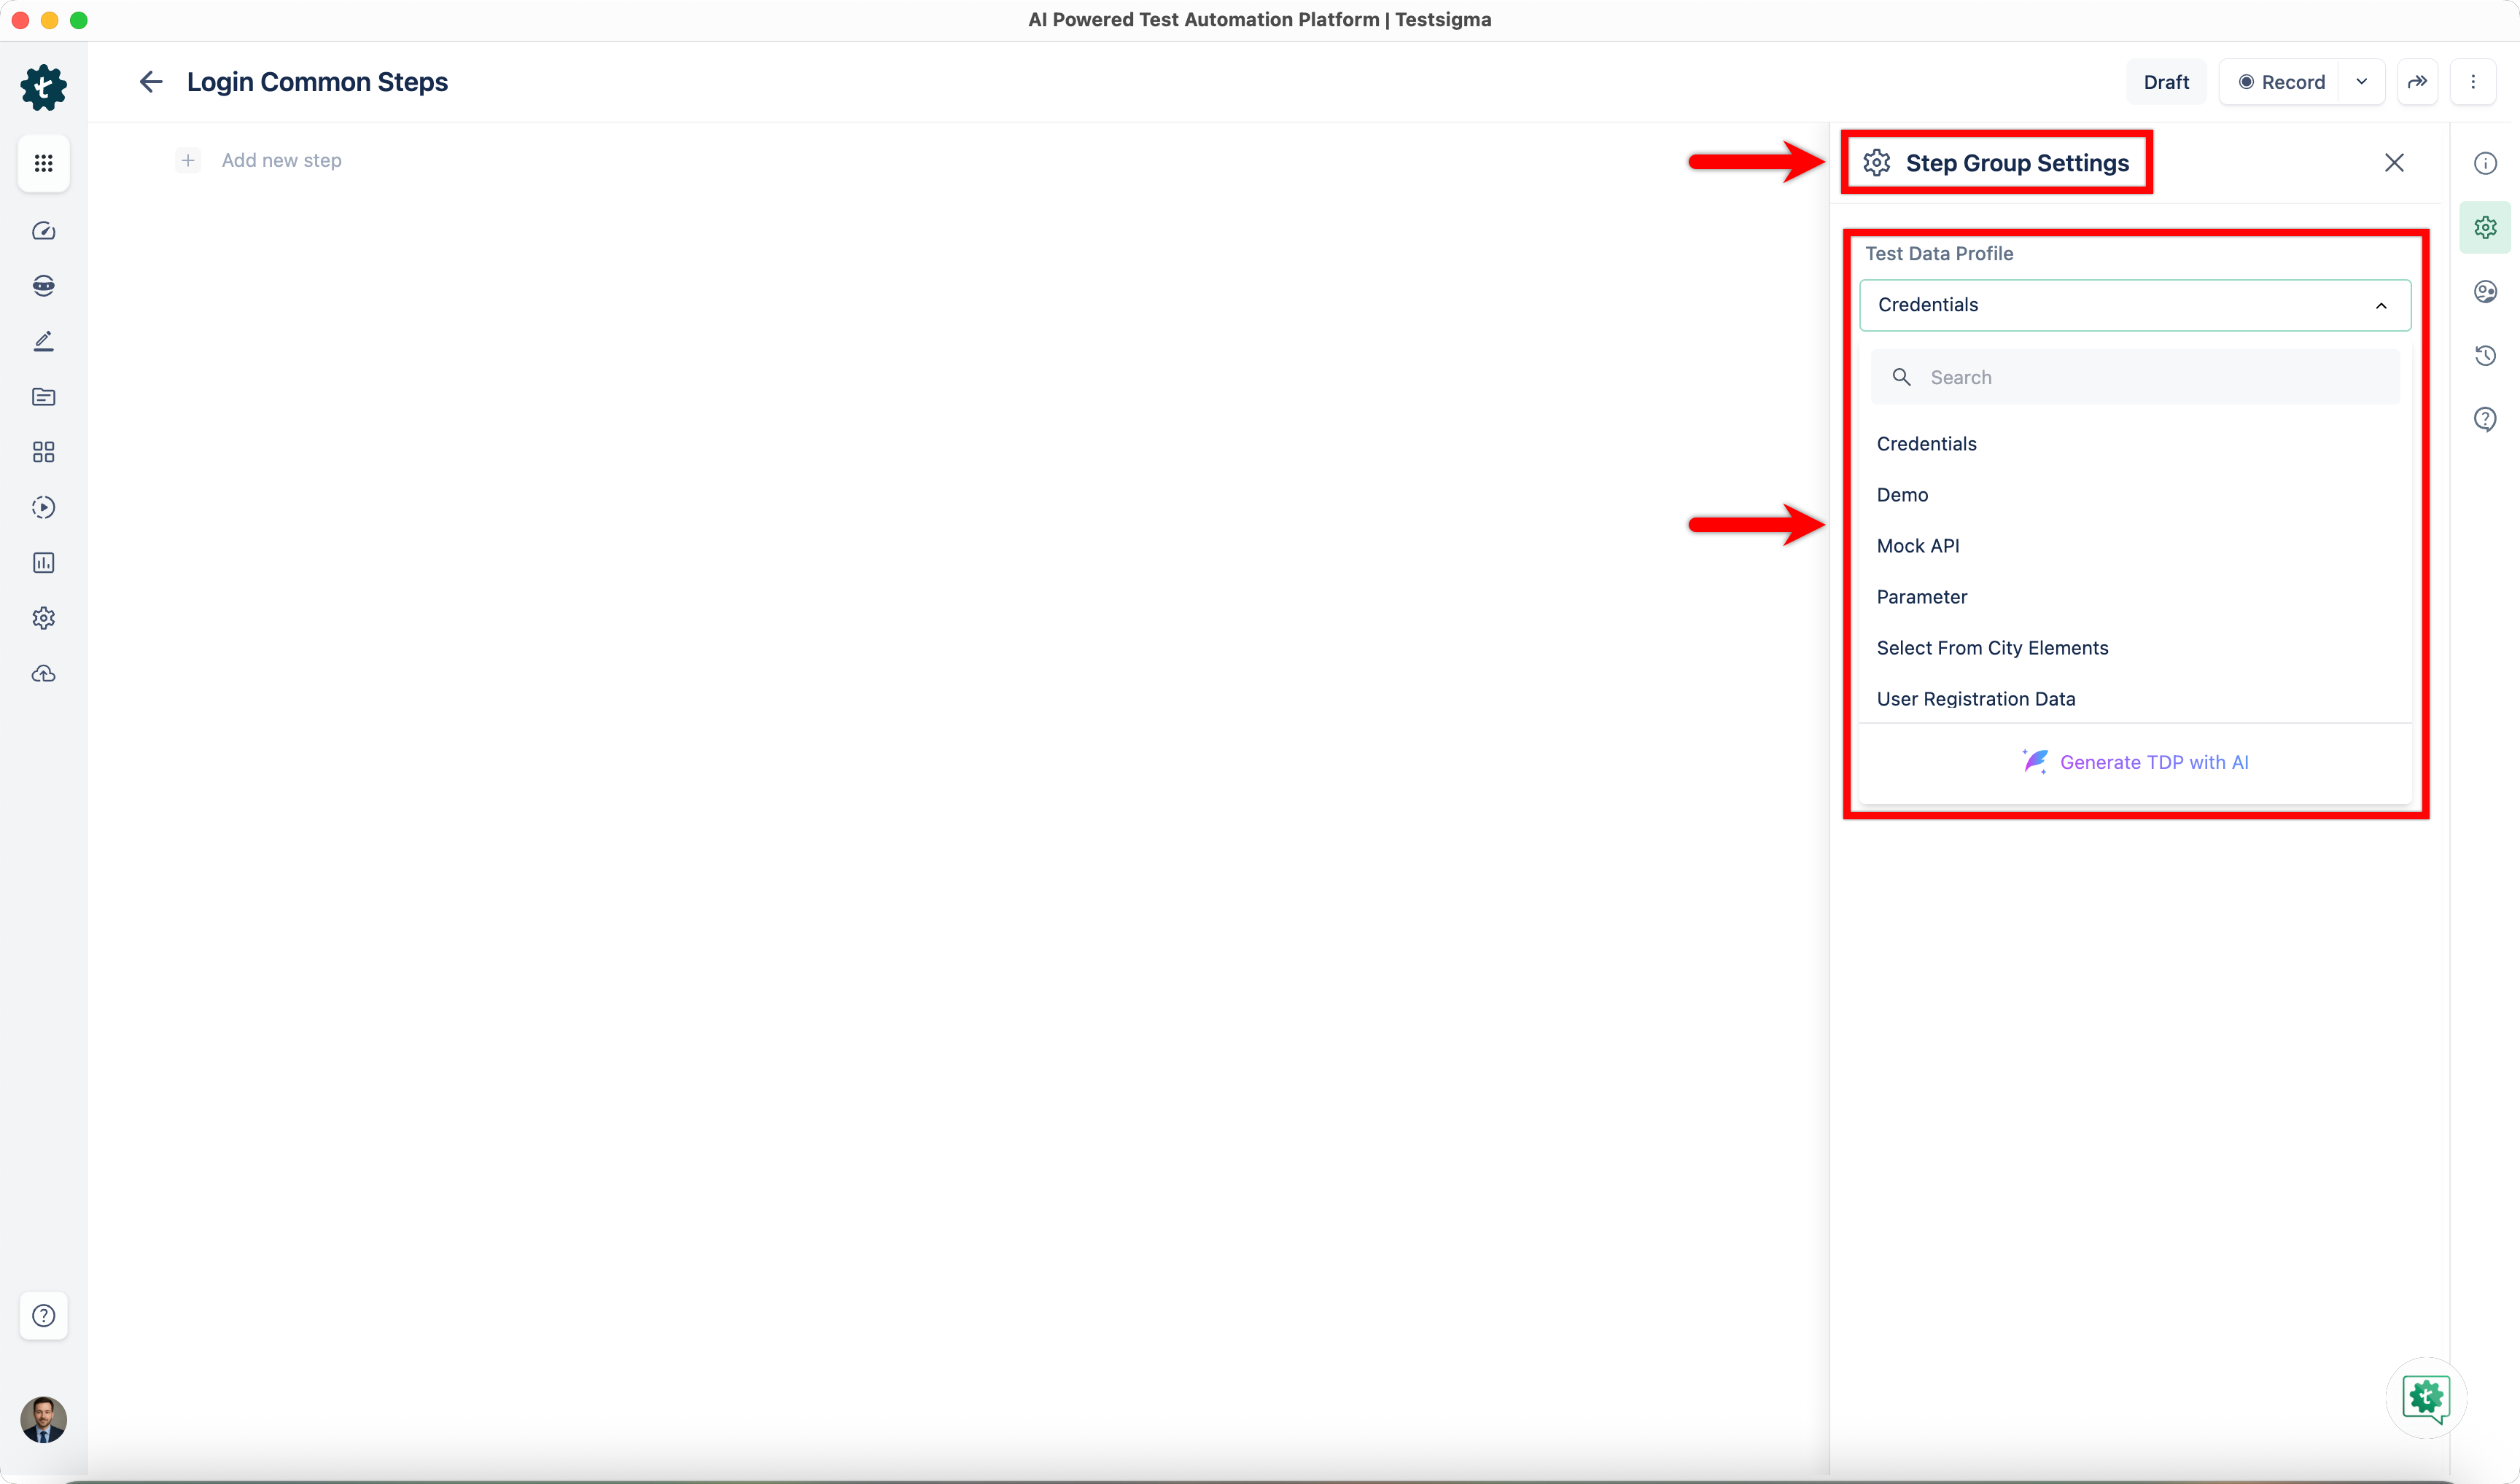Viewport: 2520px width, 1484px height.
Task: Click the cloud upload icon in sidebar
Action: pyautogui.click(x=43, y=674)
